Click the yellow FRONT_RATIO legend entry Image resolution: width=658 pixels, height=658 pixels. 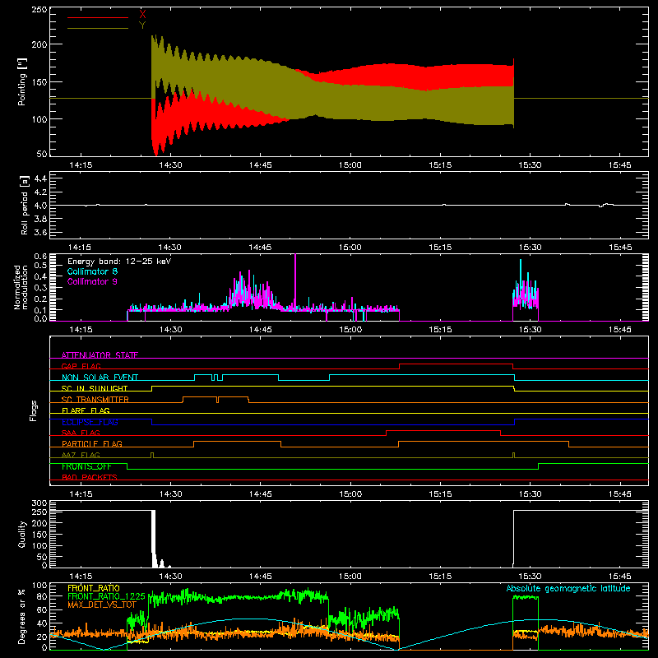coord(94,588)
